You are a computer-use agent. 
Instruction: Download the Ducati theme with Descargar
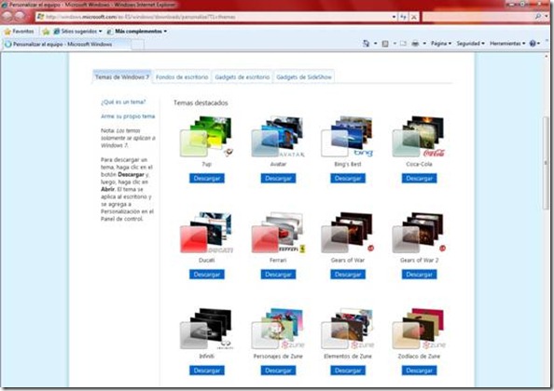[207, 275]
